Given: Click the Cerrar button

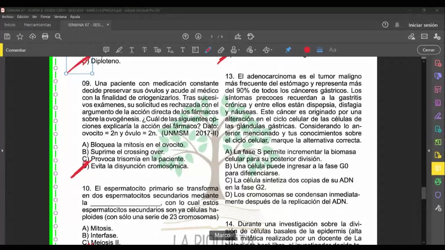Looking at the screenshot, I should click(x=429, y=50).
